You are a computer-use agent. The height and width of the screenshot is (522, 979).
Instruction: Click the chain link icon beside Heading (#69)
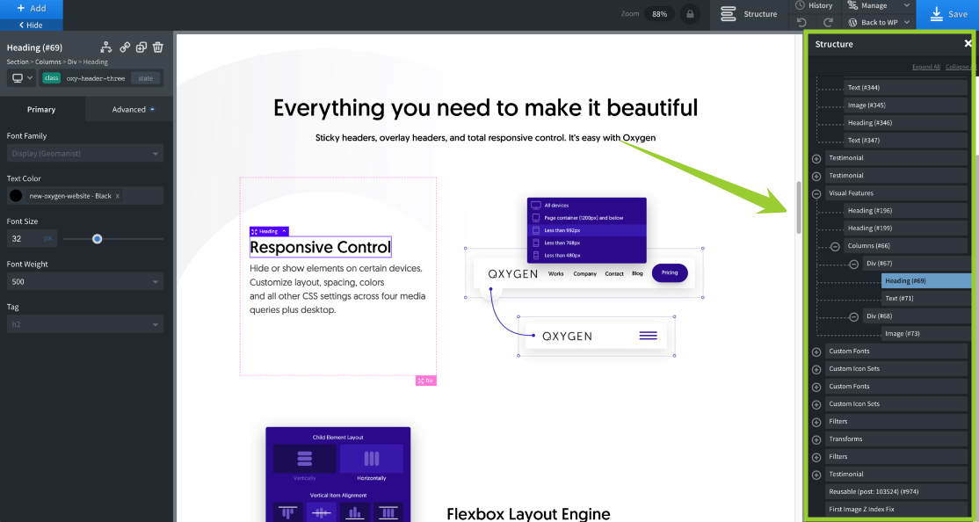coord(125,47)
